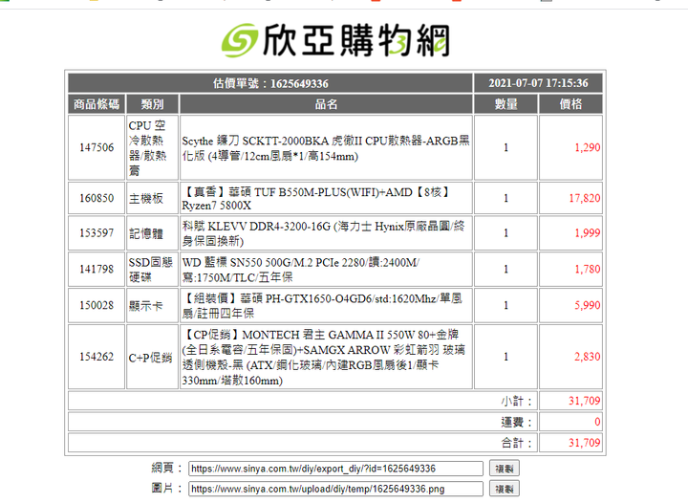688x503 pixels.
Task: Click the quantity 1 in the Scythe row
Action: (x=505, y=147)
